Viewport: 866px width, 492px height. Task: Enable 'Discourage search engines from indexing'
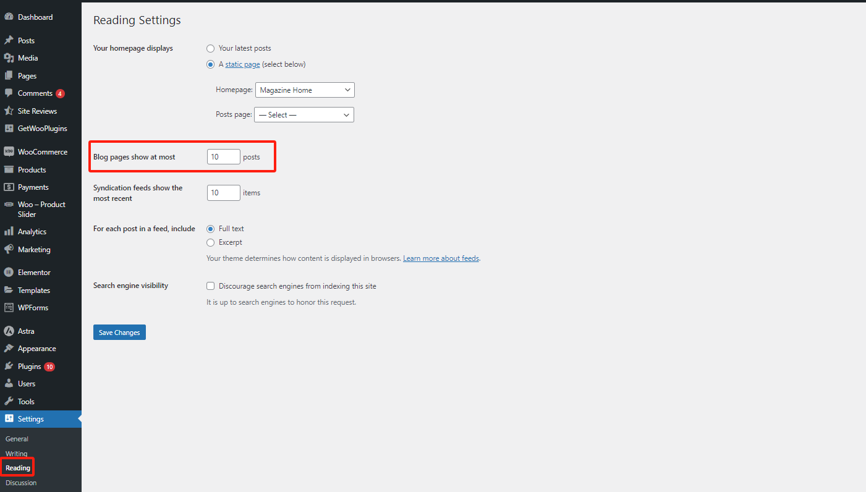click(x=210, y=286)
